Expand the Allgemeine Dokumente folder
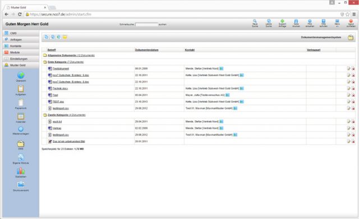Image resolution: width=359 pixels, height=219 pixels. pyautogui.click(x=45, y=55)
